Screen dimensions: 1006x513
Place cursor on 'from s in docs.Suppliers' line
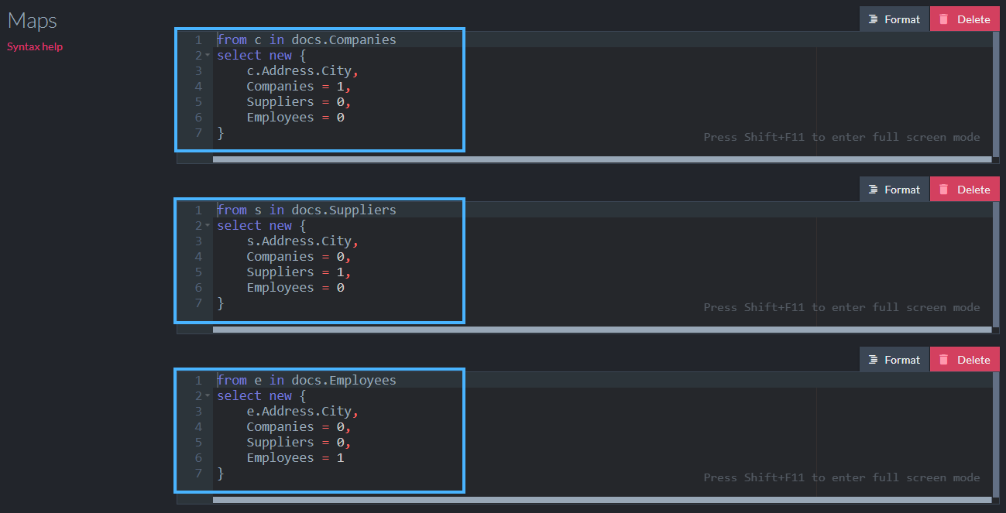(x=307, y=210)
